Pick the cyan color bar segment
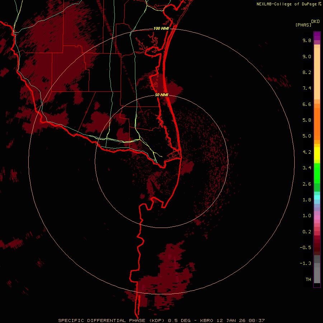 [317, 197]
